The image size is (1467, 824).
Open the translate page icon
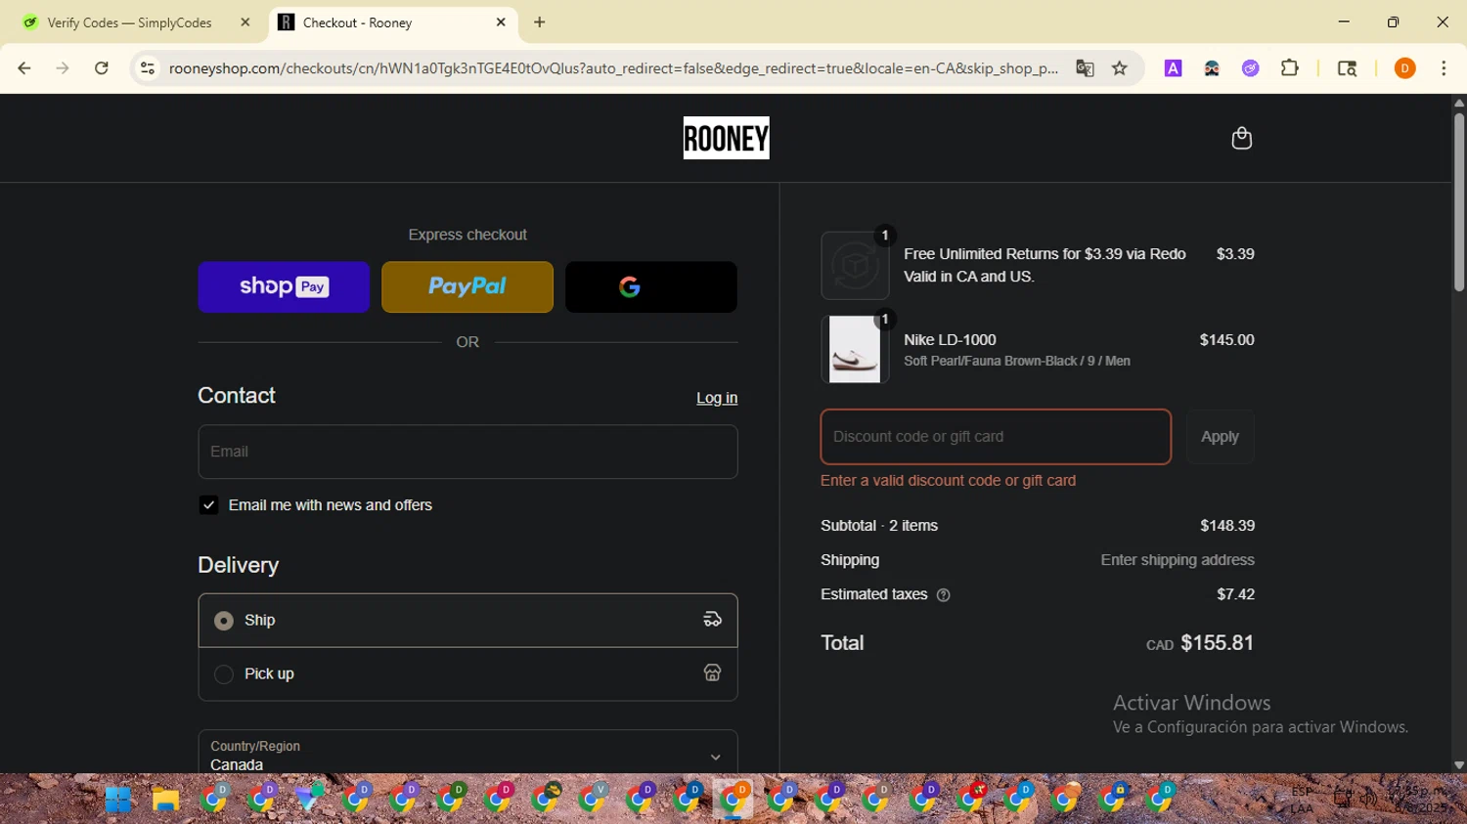tap(1085, 68)
